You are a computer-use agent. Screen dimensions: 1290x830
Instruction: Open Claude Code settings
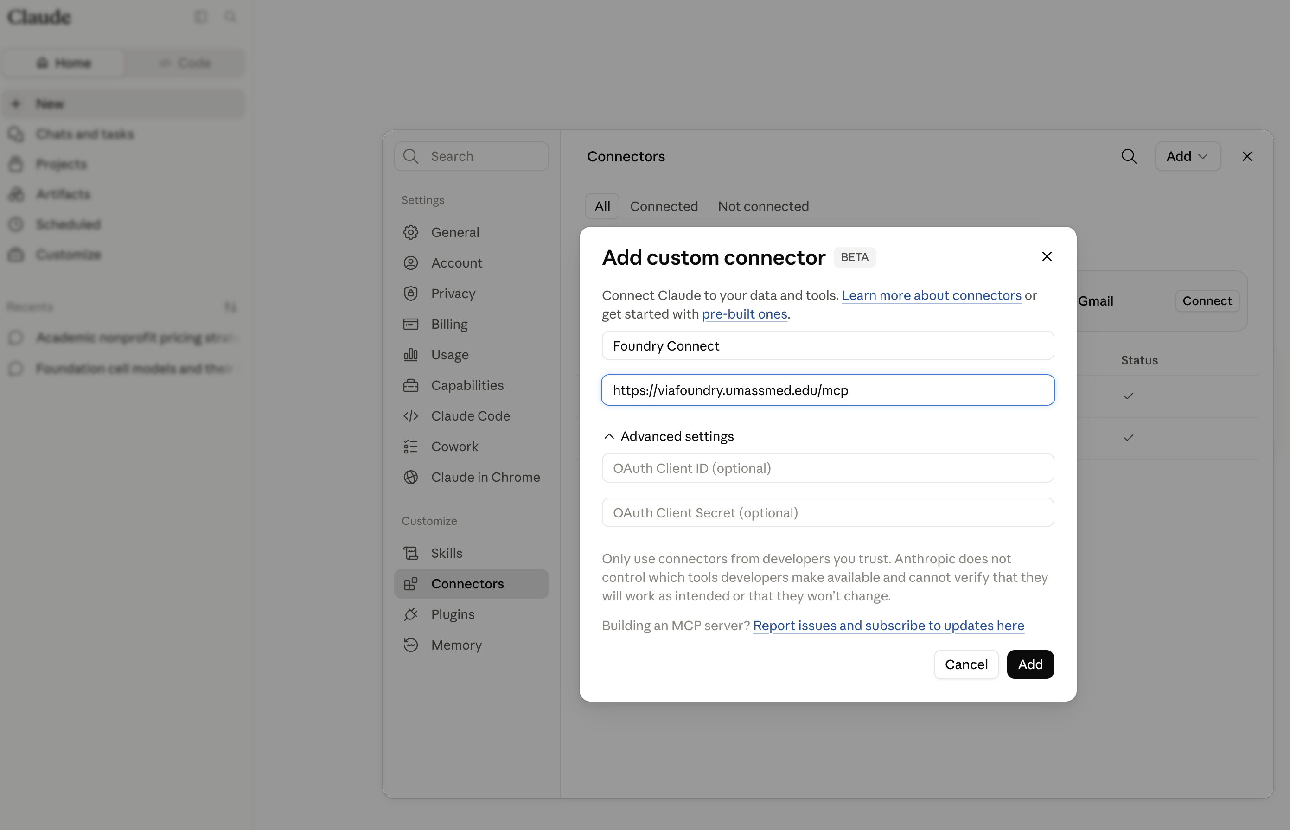[x=471, y=416]
